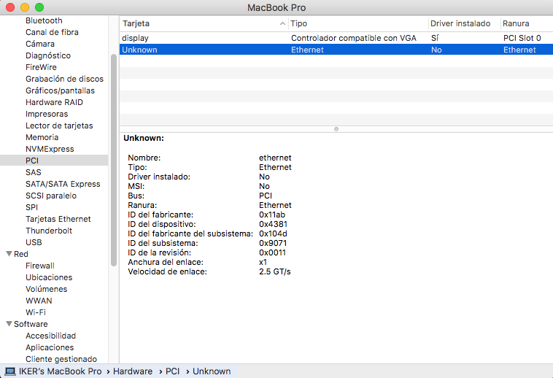Click PCI in the path bar
This screenshot has height=378, width=553.
tap(172, 371)
